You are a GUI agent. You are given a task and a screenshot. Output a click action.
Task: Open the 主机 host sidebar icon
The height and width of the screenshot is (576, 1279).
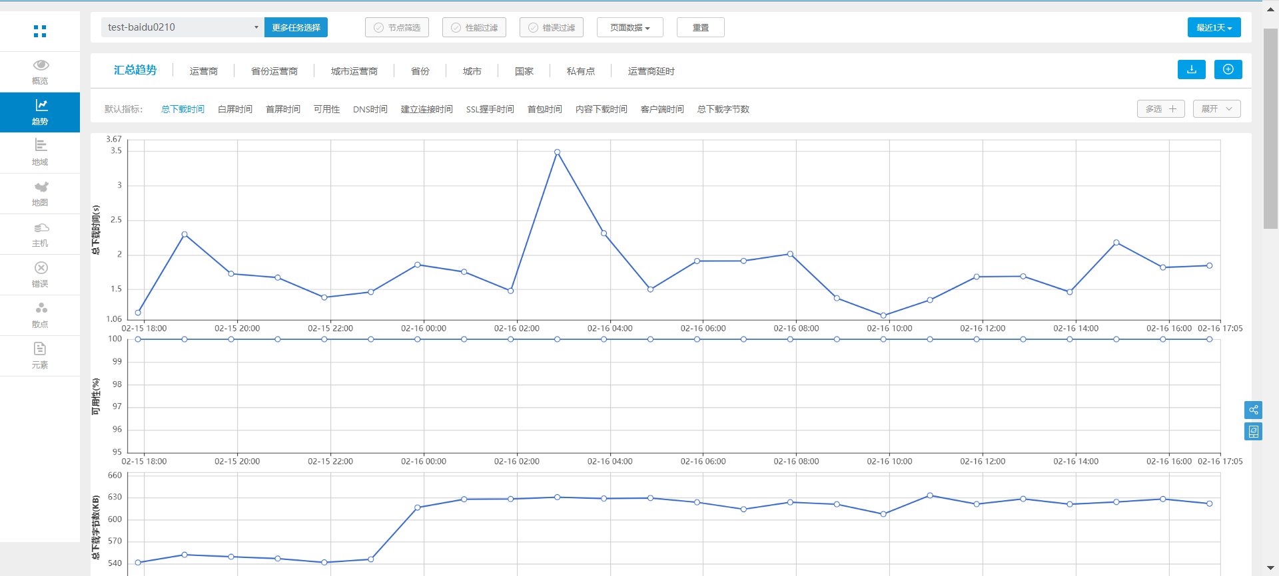tap(40, 228)
